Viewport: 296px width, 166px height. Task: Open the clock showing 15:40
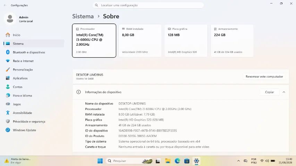tap(285, 161)
